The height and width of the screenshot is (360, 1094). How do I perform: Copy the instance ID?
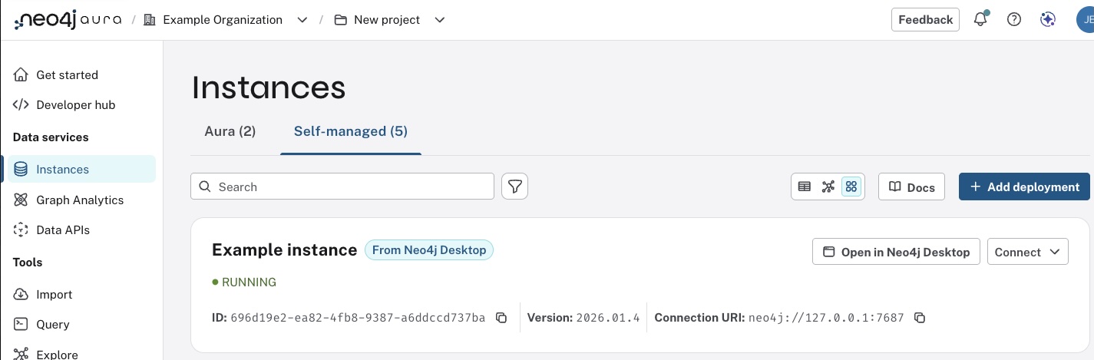coord(501,318)
